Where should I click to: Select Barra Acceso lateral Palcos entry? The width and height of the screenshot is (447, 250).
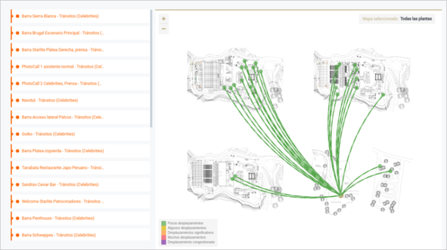(x=63, y=117)
